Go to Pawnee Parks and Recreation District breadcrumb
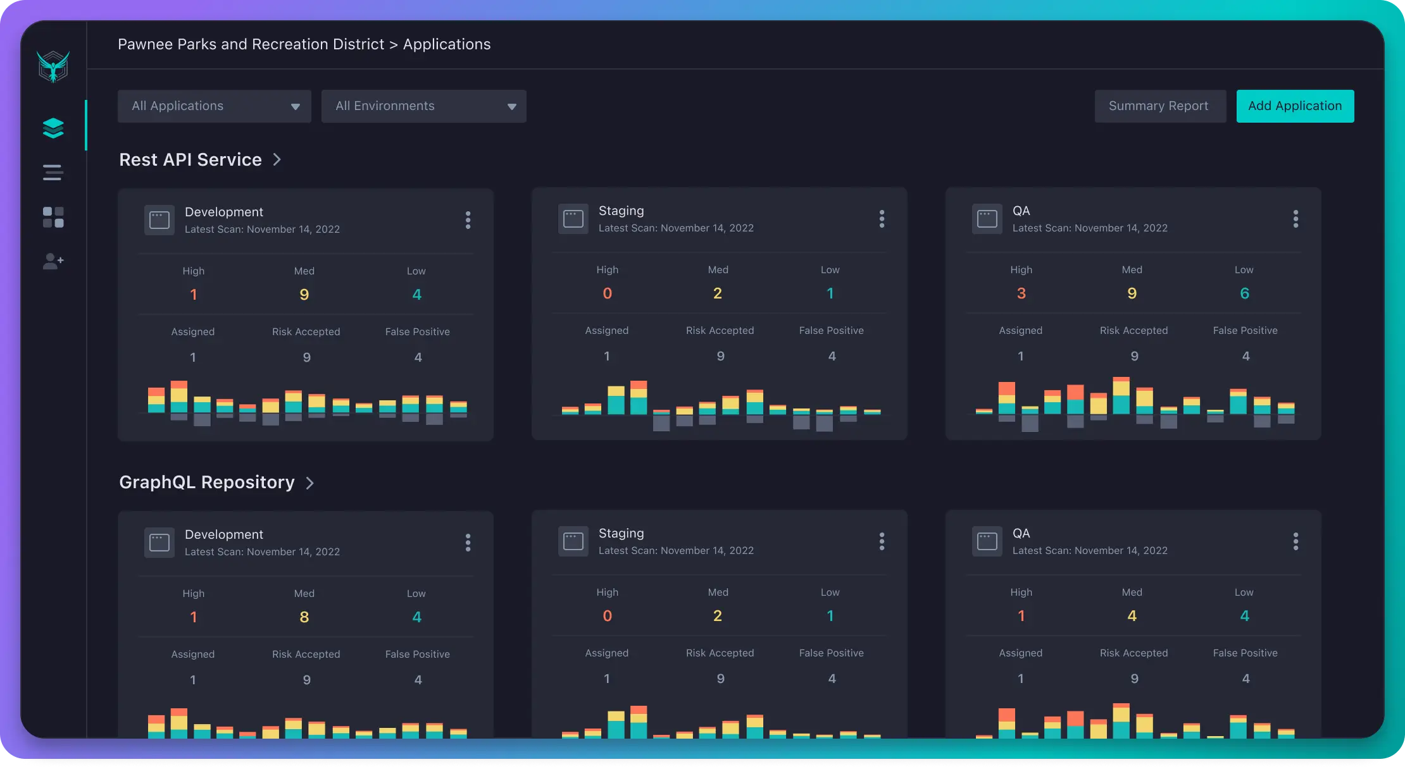Image resolution: width=1405 pixels, height=769 pixels. [x=251, y=44]
